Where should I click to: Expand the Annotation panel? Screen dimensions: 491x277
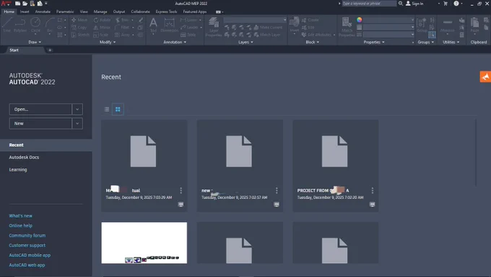click(175, 42)
